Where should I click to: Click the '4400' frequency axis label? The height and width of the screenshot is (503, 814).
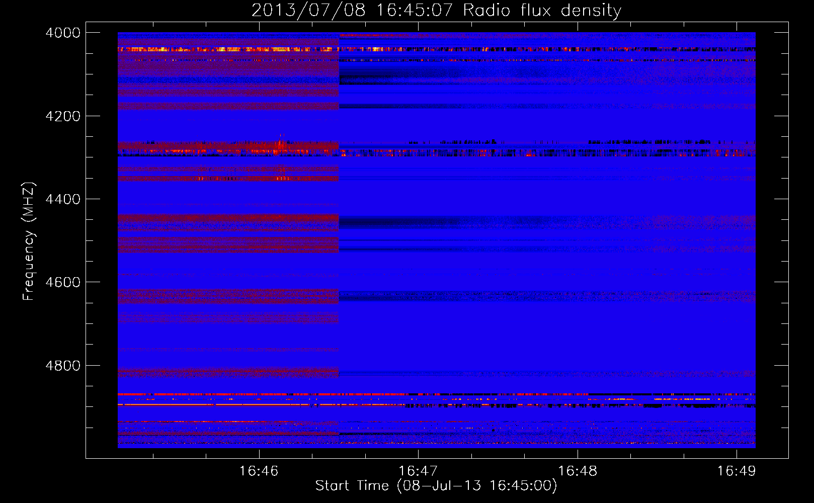[x=63, y=199]
